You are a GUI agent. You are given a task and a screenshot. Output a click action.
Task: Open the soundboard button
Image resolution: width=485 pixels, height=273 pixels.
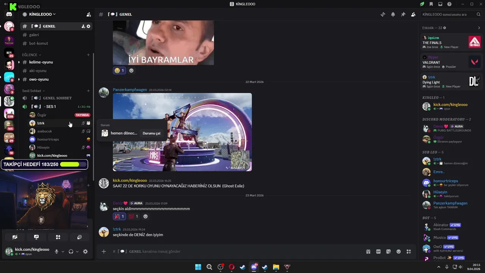tap(80, 237)
